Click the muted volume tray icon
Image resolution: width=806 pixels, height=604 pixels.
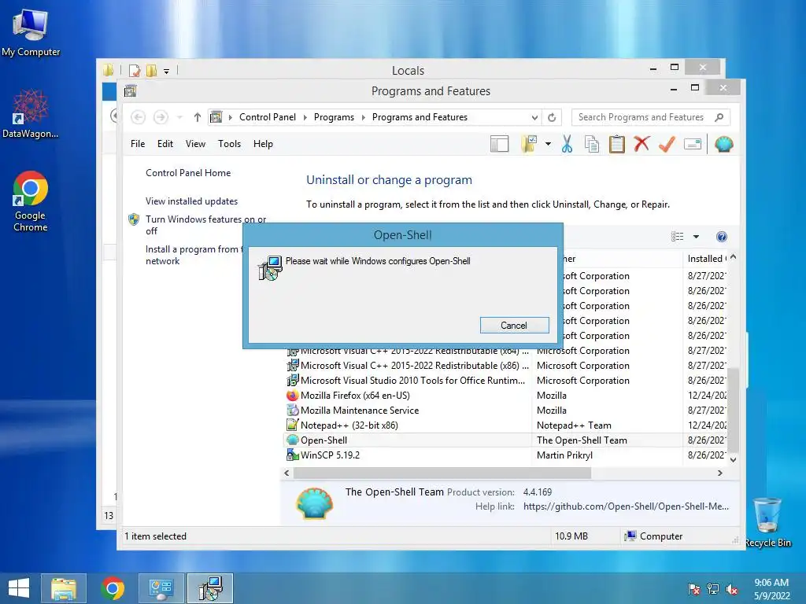(x=732, y=589)
